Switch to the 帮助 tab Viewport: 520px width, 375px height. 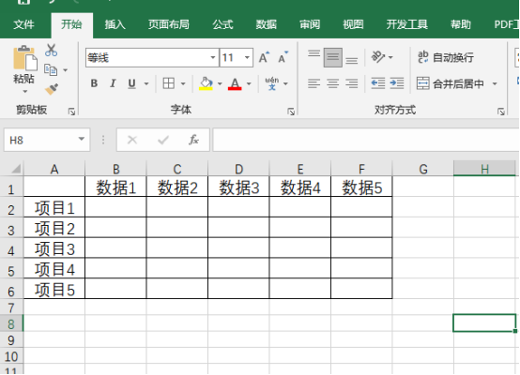461,24
